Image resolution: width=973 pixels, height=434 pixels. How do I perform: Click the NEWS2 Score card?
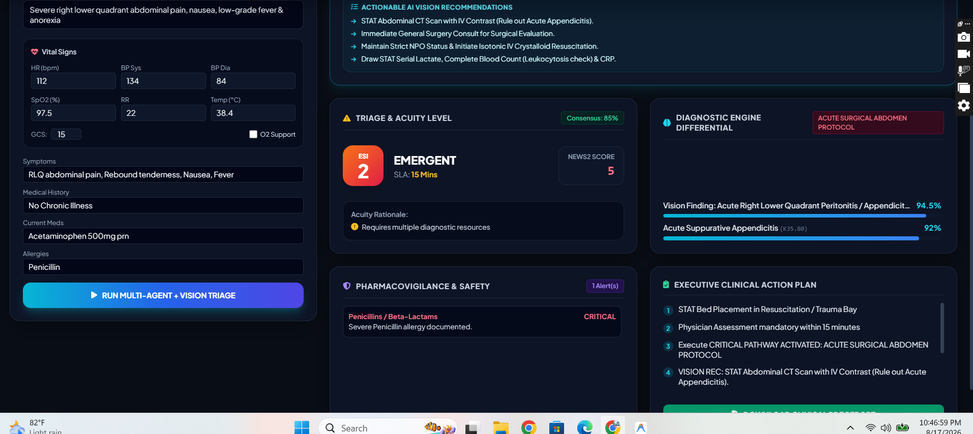coord(591,166)
